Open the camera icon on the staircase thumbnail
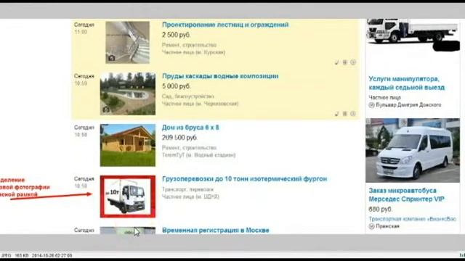The image size is (465, 261). pyautogui.click(x=111, y=58)
